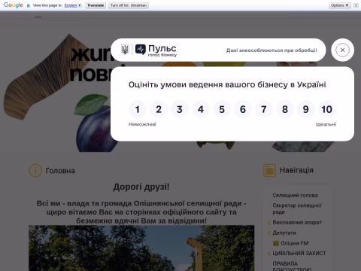Click the Translate button
The width and height of the screenshot is (361, 271).
[96, 5]
